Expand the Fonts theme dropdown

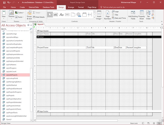click(19, 17)
